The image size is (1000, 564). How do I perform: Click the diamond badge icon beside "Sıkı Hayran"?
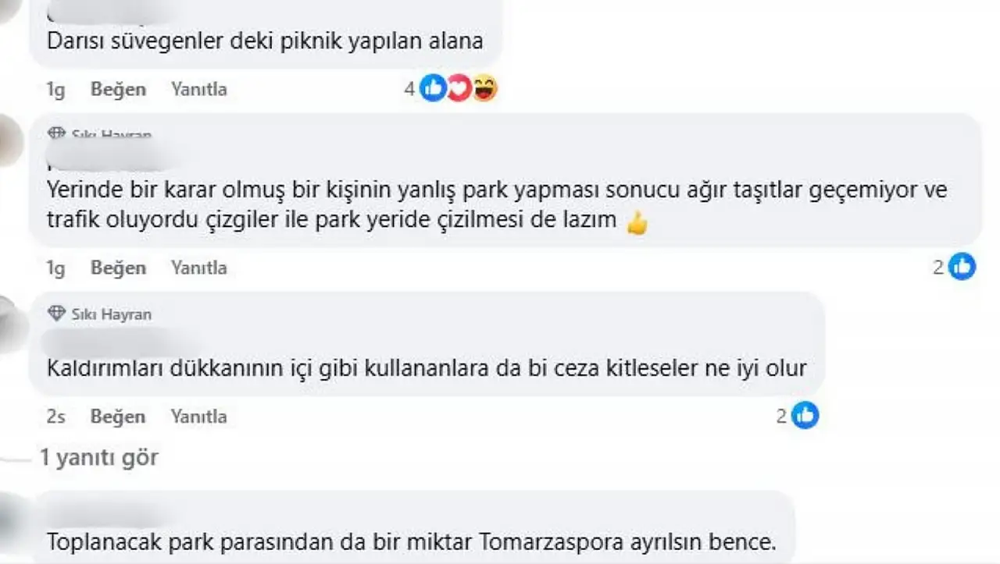56,314
